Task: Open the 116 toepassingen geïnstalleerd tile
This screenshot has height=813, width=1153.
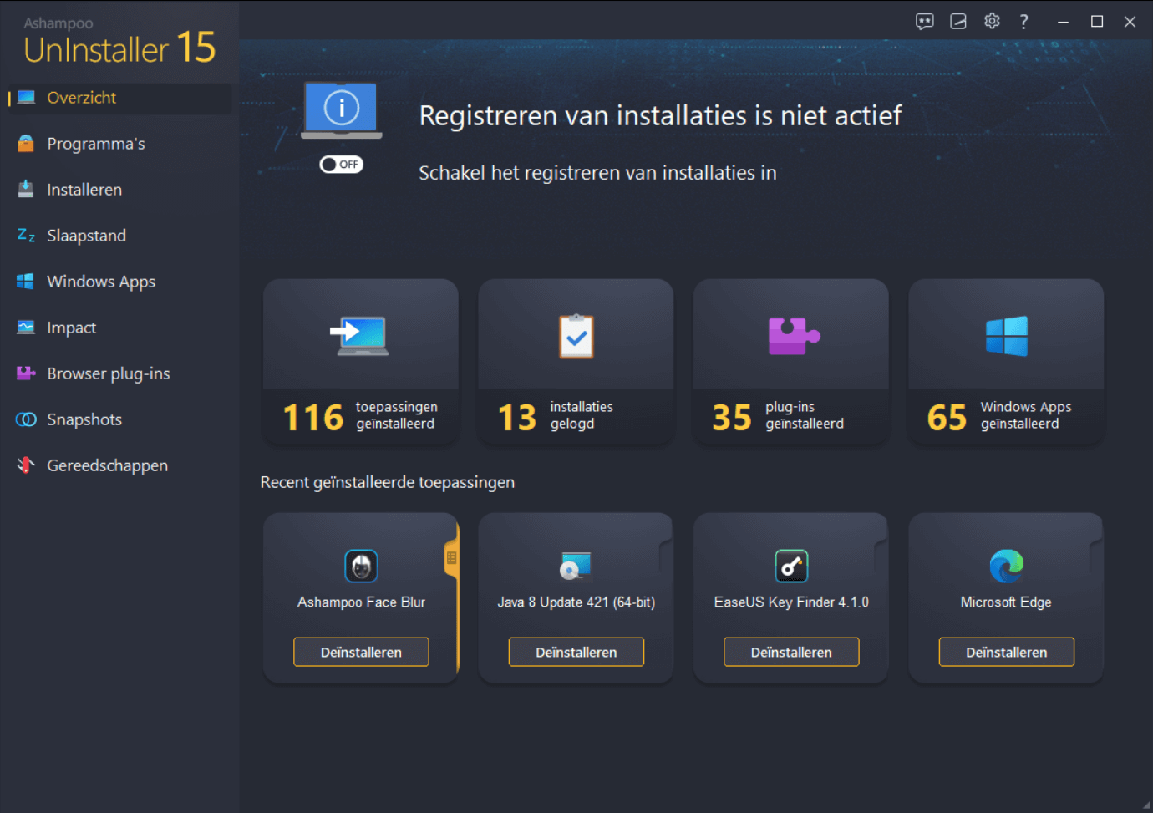Action: (x=361, y=362)
